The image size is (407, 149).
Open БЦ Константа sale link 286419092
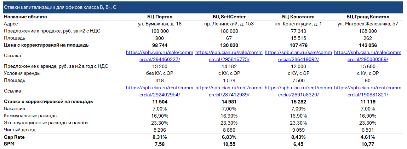pos(298,56)
